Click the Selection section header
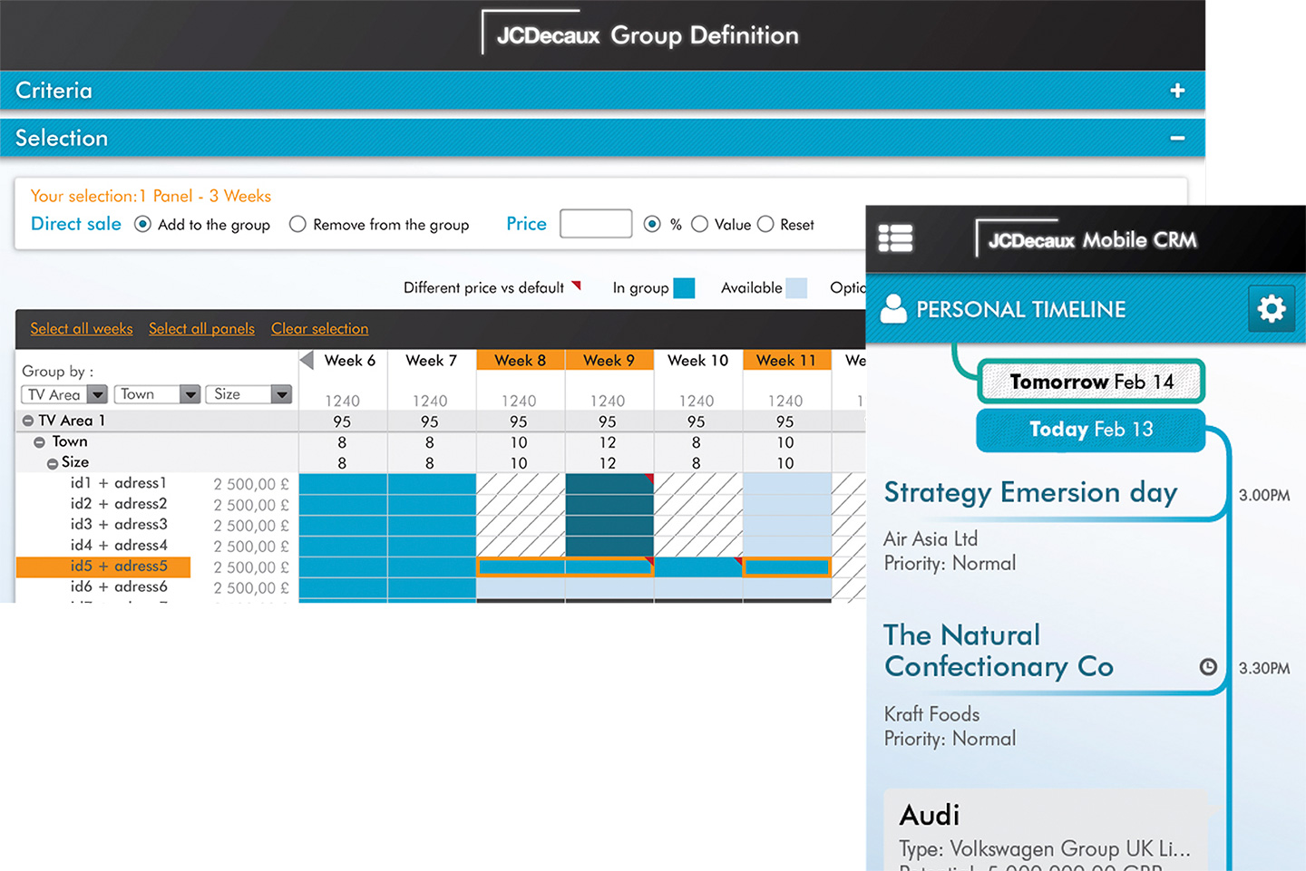The width and height of the screenshot is (1306, 871). [602, 138]
